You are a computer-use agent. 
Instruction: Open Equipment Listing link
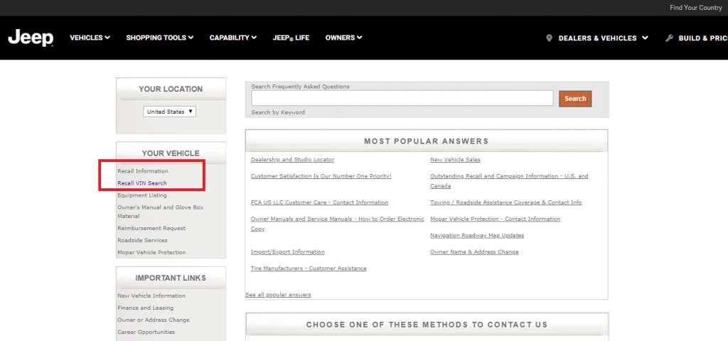point(142,195)
